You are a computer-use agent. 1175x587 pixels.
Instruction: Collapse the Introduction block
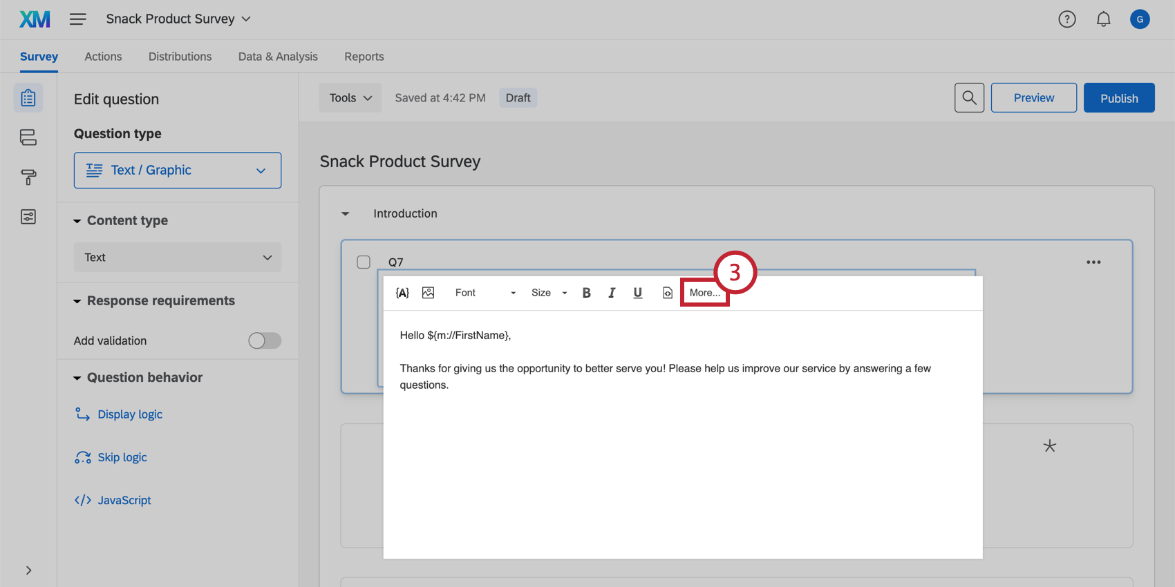click(346, 214)
